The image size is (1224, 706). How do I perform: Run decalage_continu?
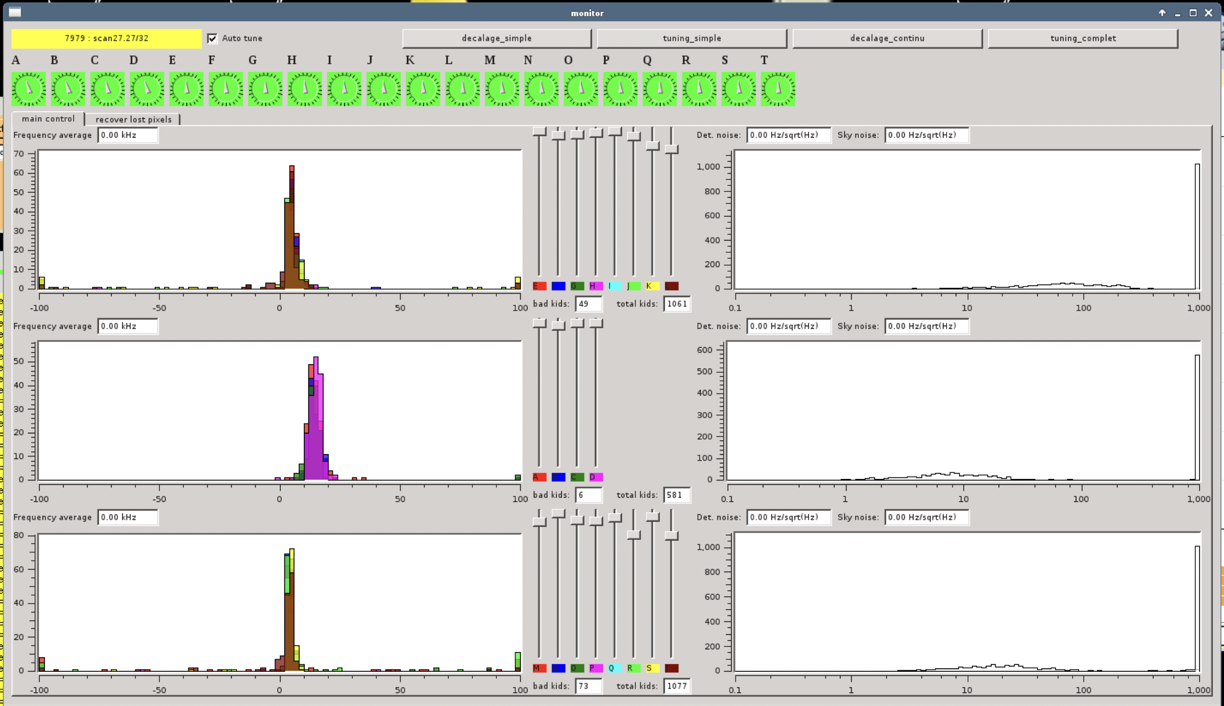pyautogui.click(x=887, y=38)
